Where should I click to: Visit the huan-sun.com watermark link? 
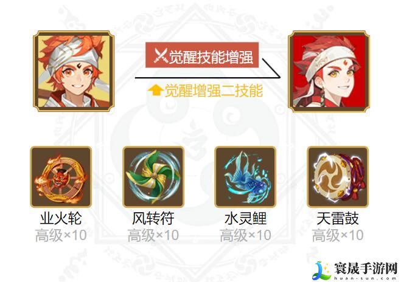[366, 278]
